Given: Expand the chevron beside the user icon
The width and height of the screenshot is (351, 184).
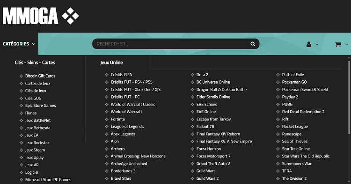Looking at the screenshot, I should point(317,44).
